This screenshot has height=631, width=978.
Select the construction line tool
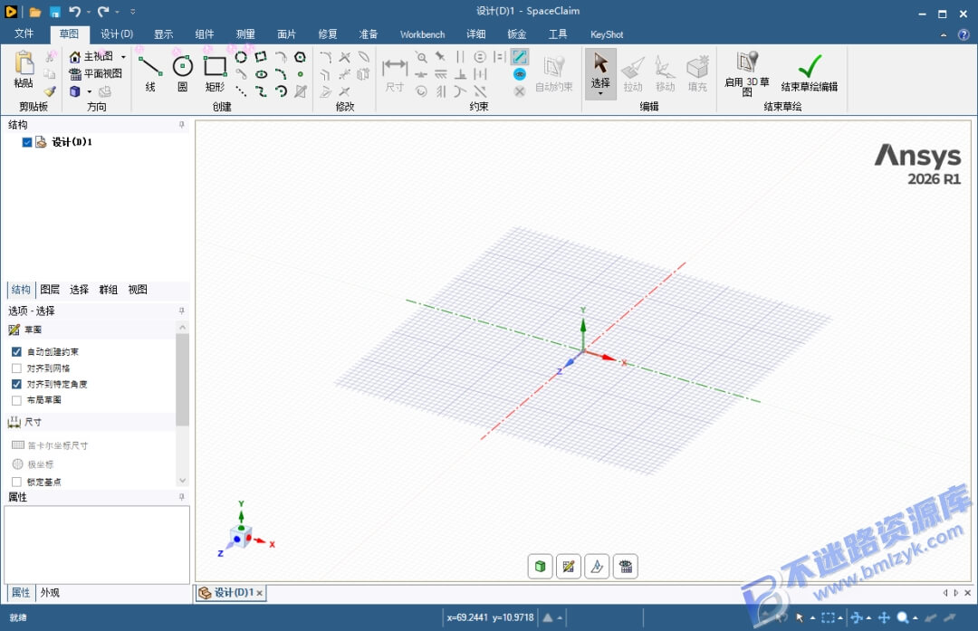coord(241,91)
